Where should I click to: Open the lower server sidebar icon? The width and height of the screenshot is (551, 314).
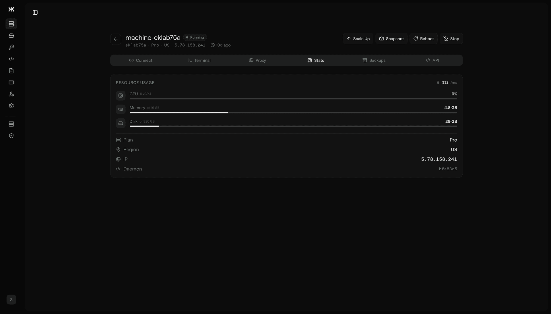11,124
